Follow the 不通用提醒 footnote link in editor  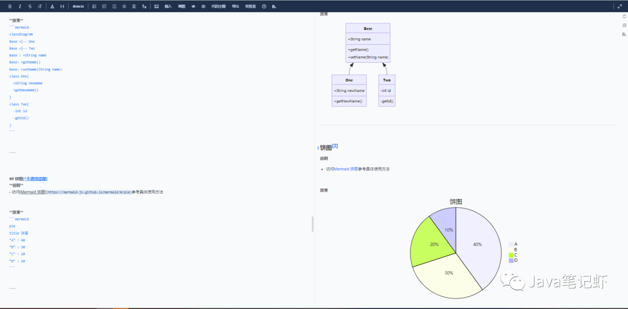(x=35, y=179)
